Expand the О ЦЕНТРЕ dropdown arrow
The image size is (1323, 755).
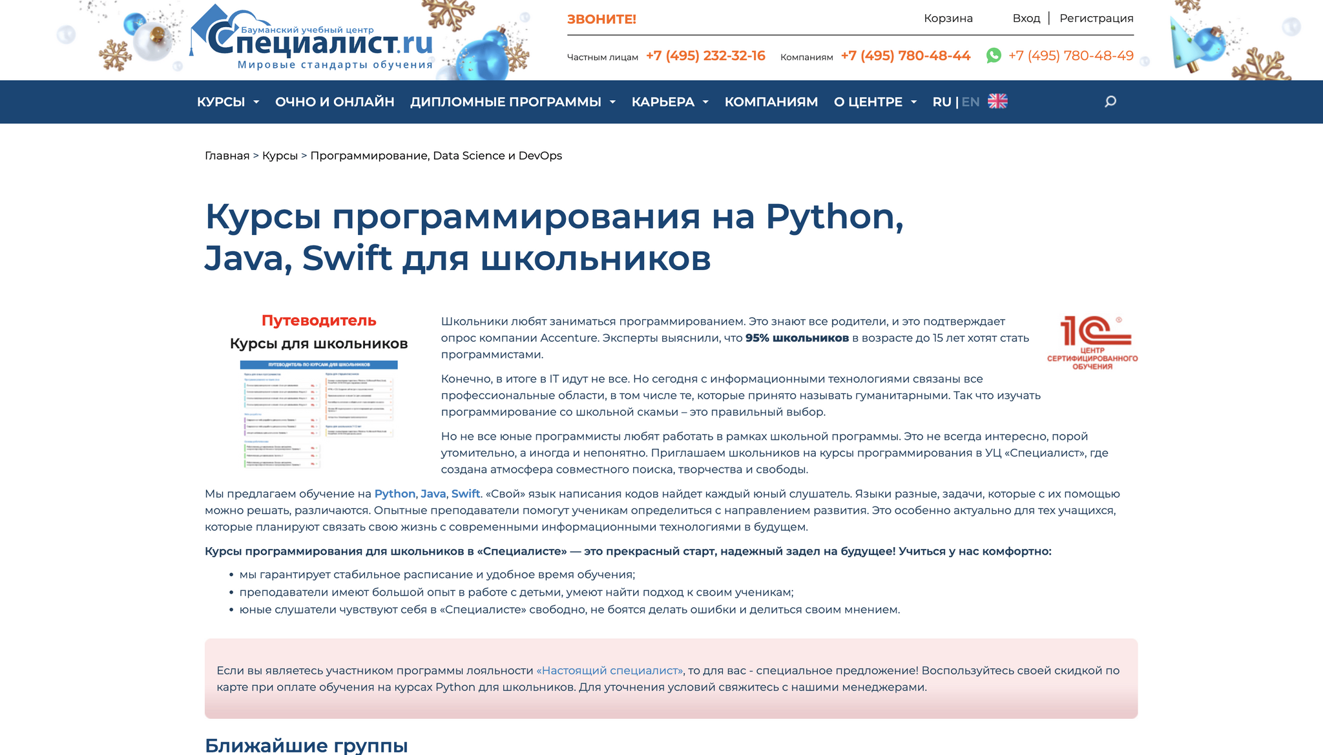pos(913,102)
